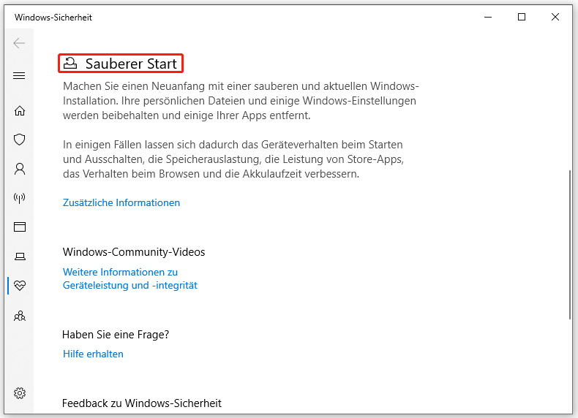Click the vertical scrollbar thumb
This screenshot has height=418, width=578.
point(570,244)
